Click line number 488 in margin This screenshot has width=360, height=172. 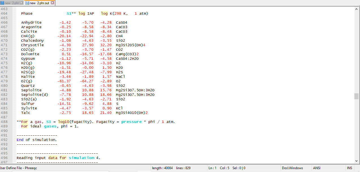click(4, 122)
